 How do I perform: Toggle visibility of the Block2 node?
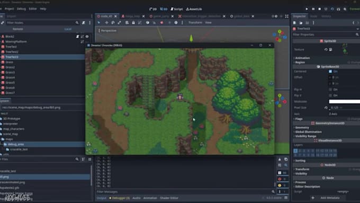click(x=87, y=37)
